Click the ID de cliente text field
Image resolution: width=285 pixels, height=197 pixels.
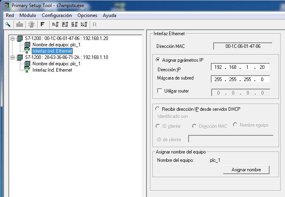pyautogui.click(x=231, y=139)
